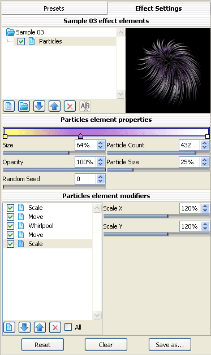Image resolution: width=211 pixels, height=355 pixels.
Task: Toggle the second Move modifier checkbox
Action: tap(10, 235)
